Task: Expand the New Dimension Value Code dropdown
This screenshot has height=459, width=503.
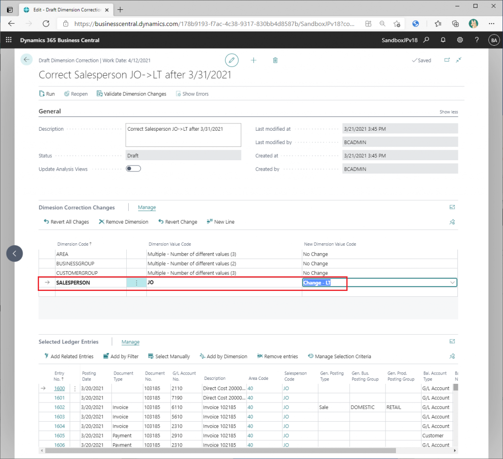Action: point(452,283)
